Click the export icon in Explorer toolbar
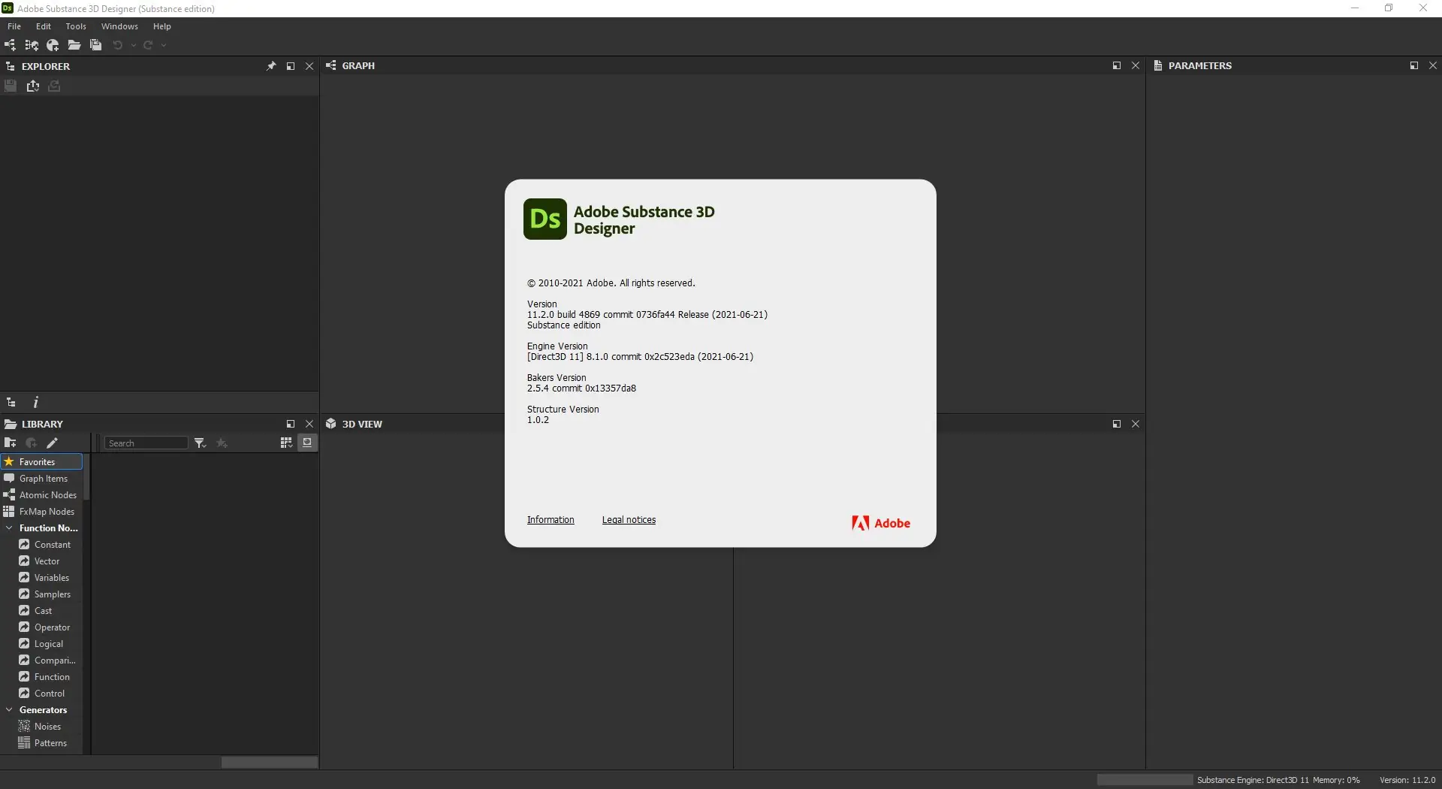The image size is (1442, 789). coord(32,86)
